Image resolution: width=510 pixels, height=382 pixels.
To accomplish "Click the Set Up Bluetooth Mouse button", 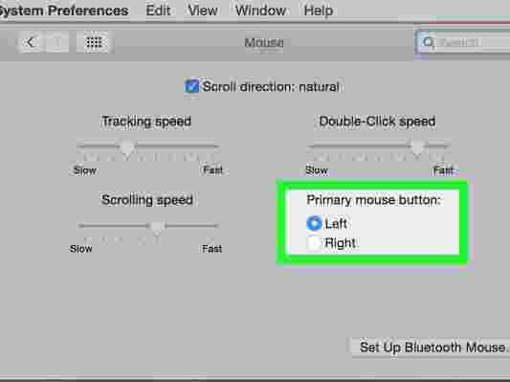I will 431,348.
